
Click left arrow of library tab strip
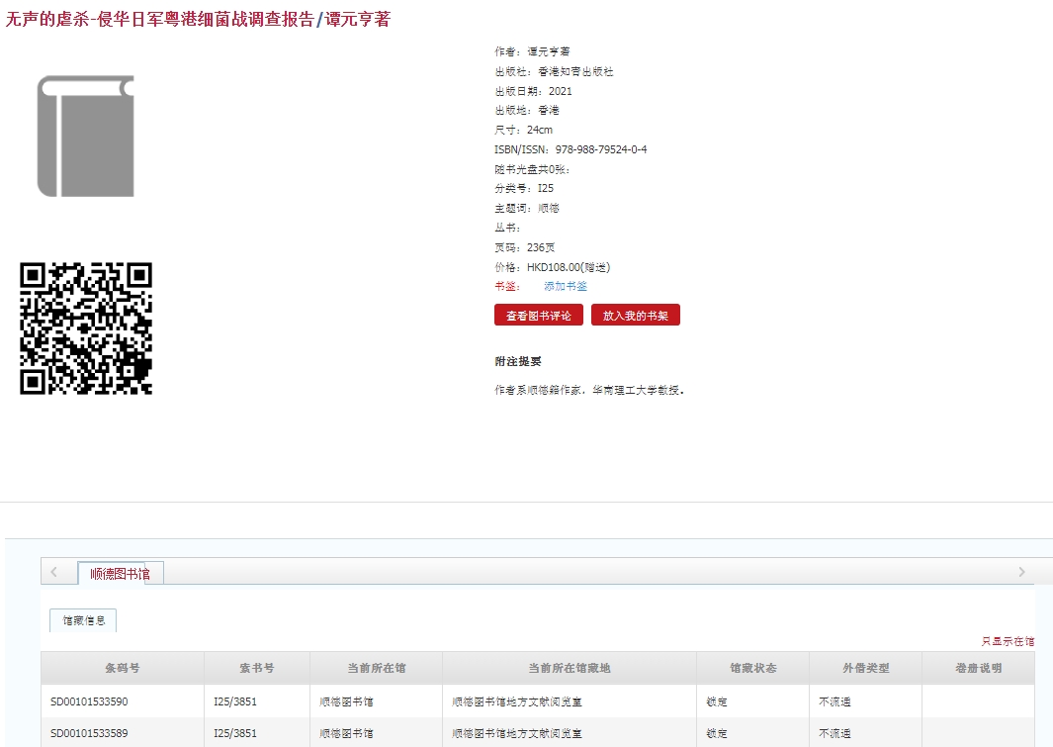(53, 572)
